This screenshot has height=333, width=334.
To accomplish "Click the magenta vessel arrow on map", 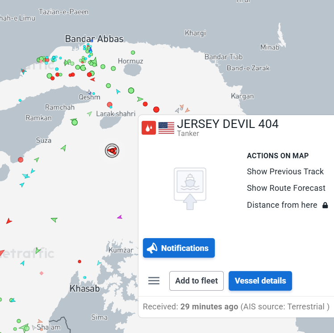I will coord(120,217).
